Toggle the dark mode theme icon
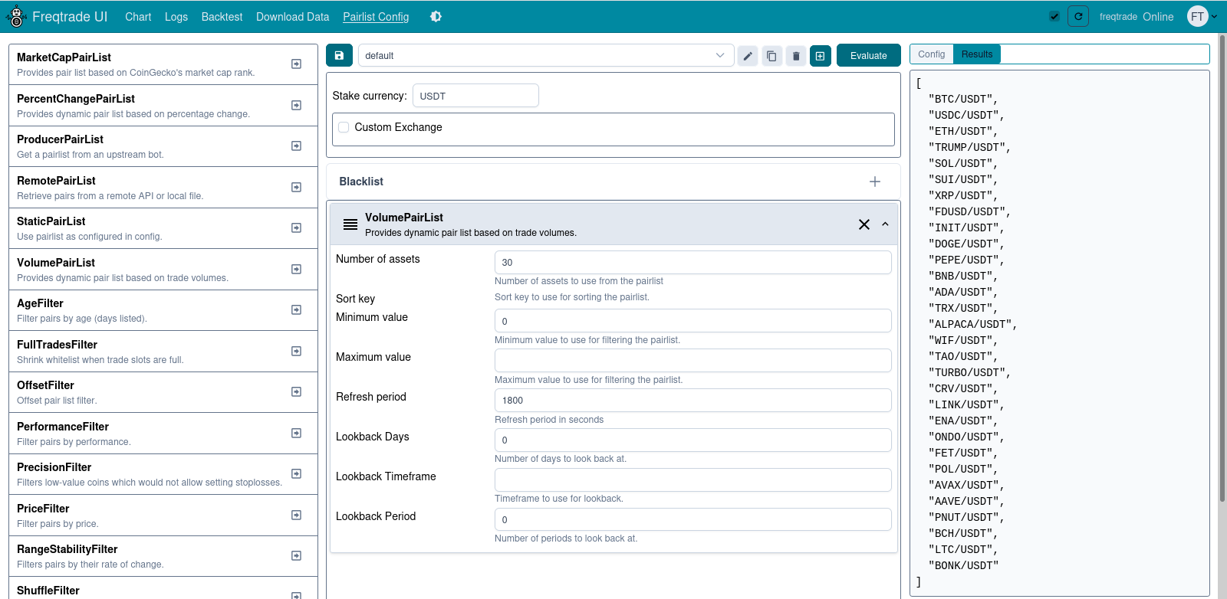Screen dimensions: 1227x599 coord(436,17)
